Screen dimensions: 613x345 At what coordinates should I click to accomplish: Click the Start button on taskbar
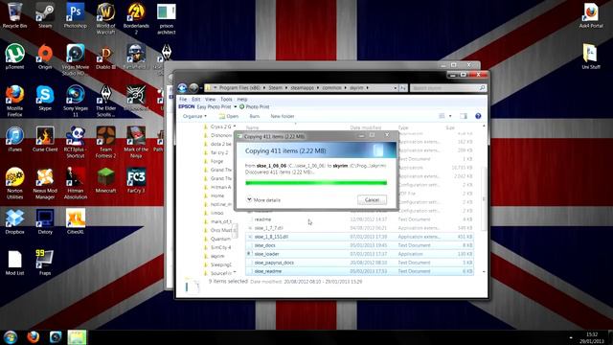tap(11, 337)
